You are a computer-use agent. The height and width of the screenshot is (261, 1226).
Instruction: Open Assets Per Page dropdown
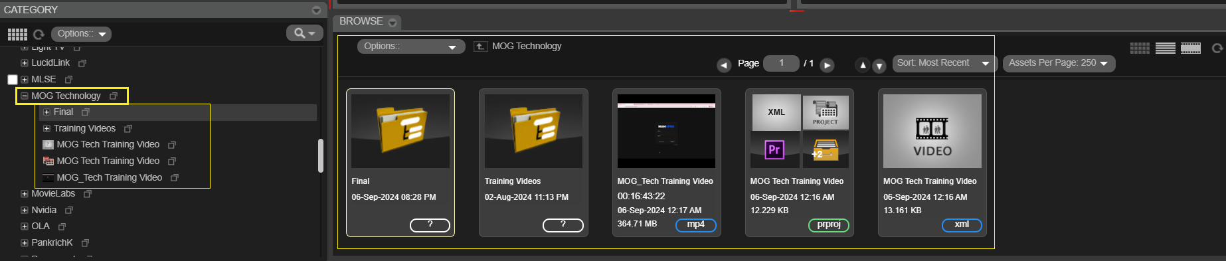1059,63
